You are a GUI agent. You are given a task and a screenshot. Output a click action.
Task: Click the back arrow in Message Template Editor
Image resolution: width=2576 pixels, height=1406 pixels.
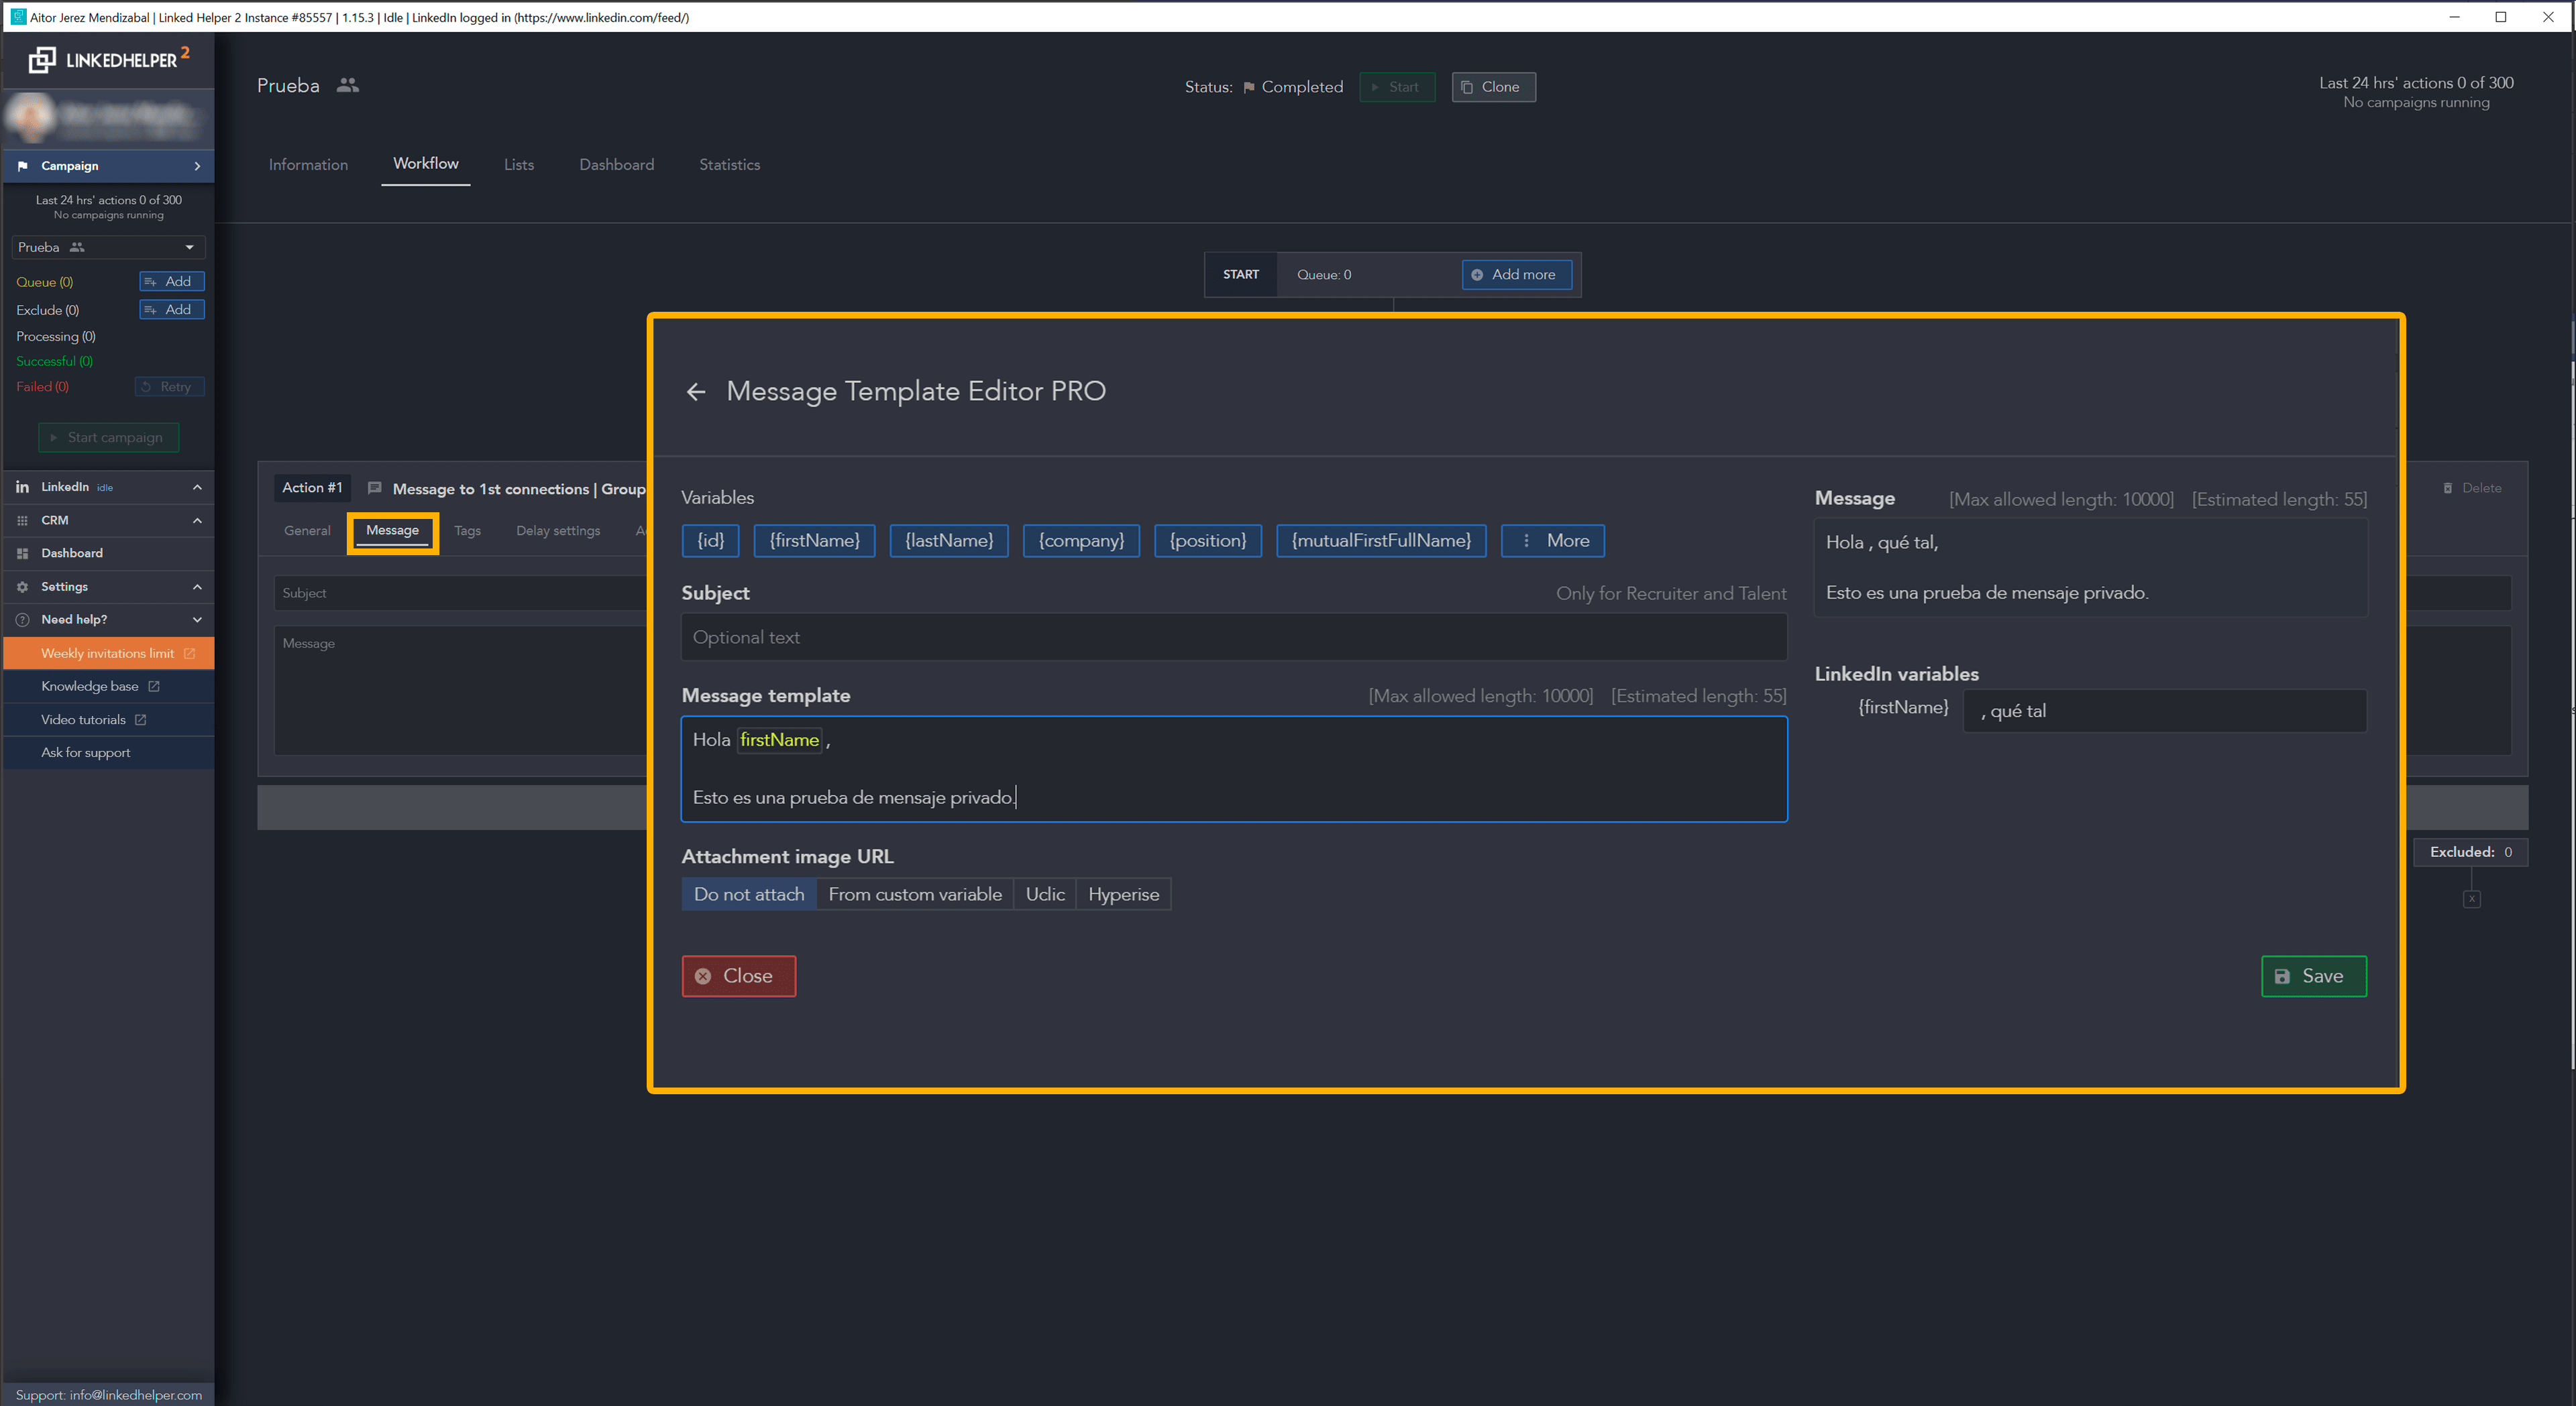click(696, 392)
